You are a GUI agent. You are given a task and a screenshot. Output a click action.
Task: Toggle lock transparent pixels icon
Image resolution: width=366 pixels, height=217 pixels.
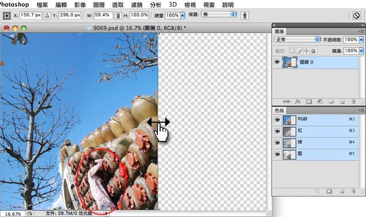pos(292,51)
